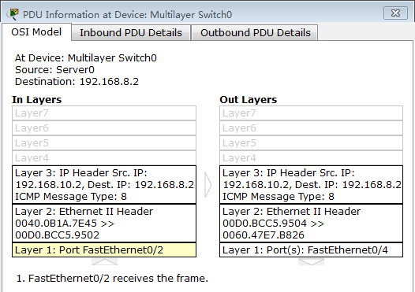Select Out Layers Layer 1 Port(s) FastEthernet0/4
This screenshot has height=292, width=415.
pos(311,249)
